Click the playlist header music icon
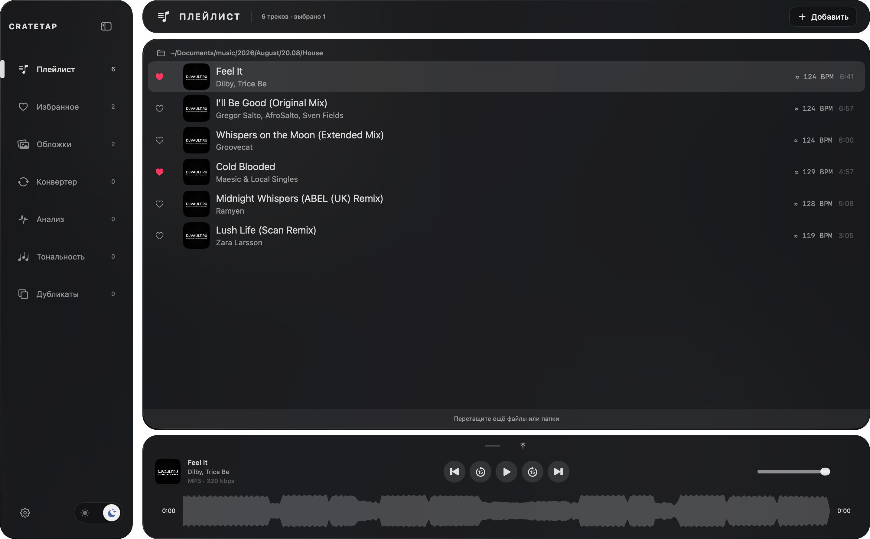 point(163,17)
